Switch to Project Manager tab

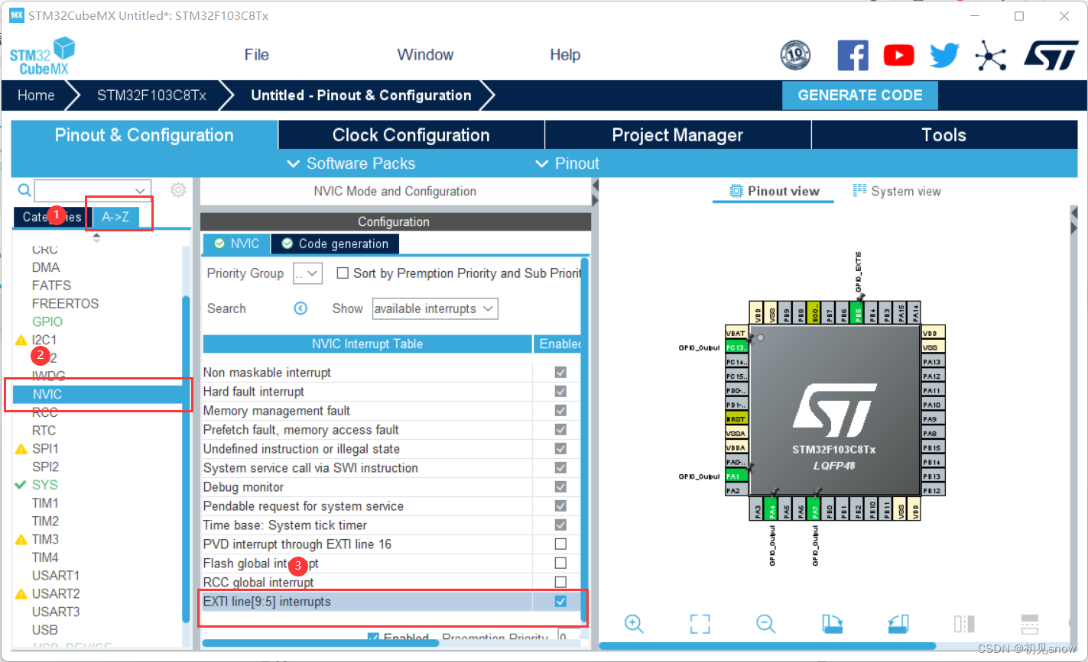point(677,135)
